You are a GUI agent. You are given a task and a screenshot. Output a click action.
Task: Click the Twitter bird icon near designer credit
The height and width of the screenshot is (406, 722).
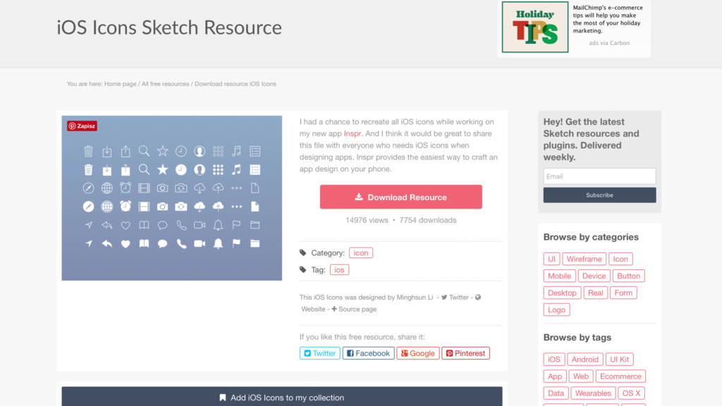[444, 297]
